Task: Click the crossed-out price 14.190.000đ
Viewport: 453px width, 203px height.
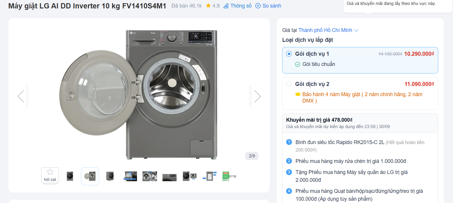Action: pyautogui.click(x=390, y=54)
